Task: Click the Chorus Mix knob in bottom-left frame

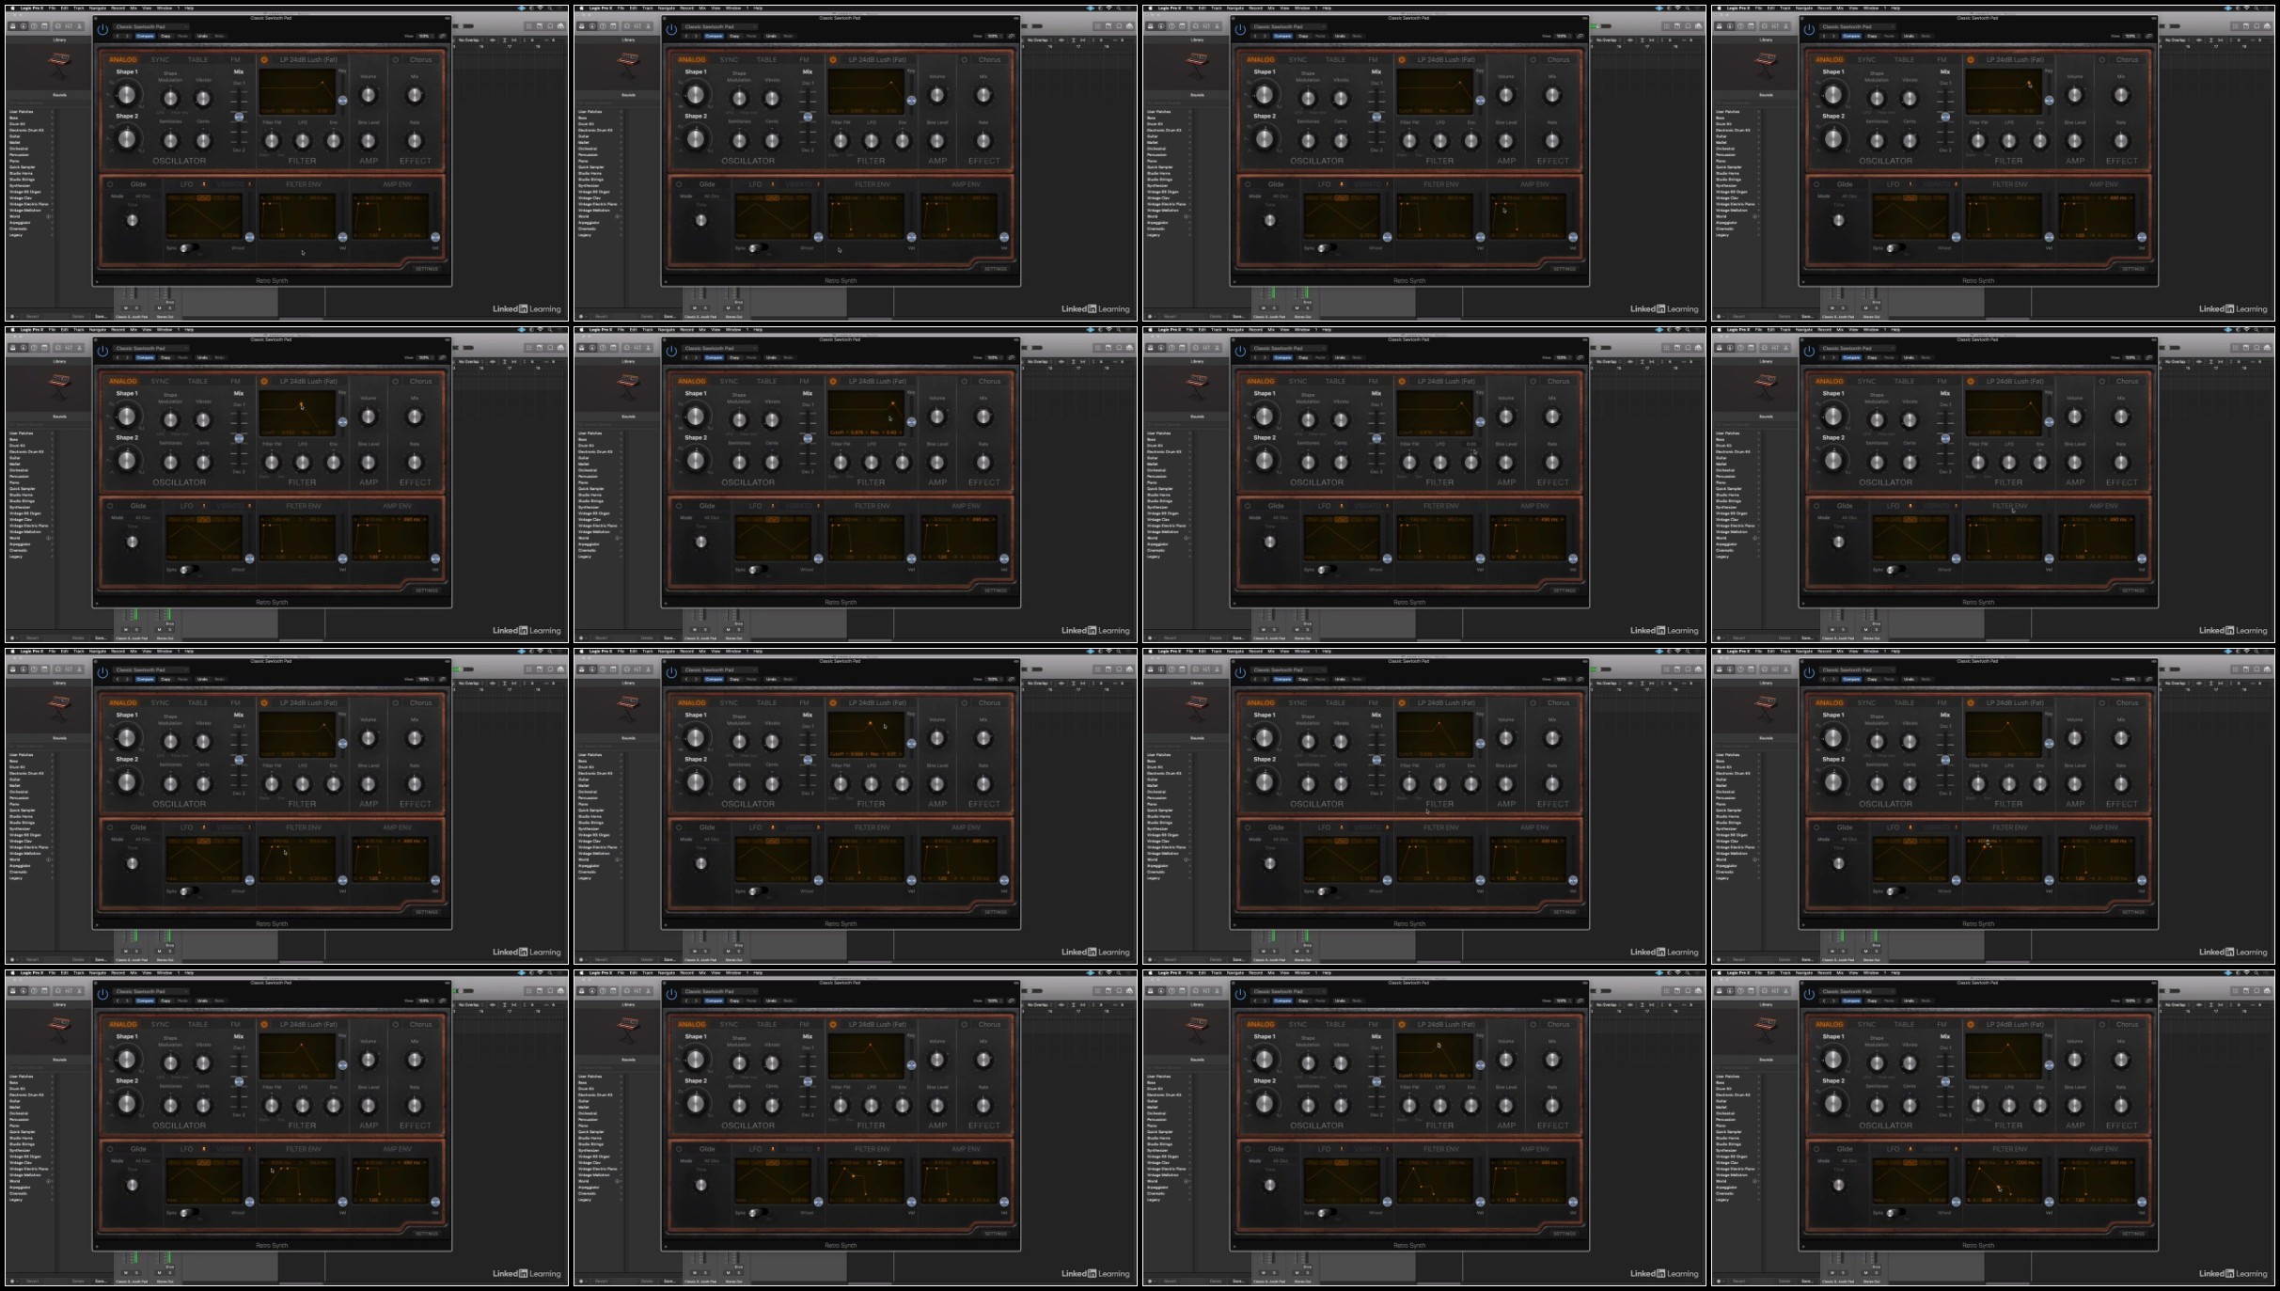Action: (x=415, y=1060)
